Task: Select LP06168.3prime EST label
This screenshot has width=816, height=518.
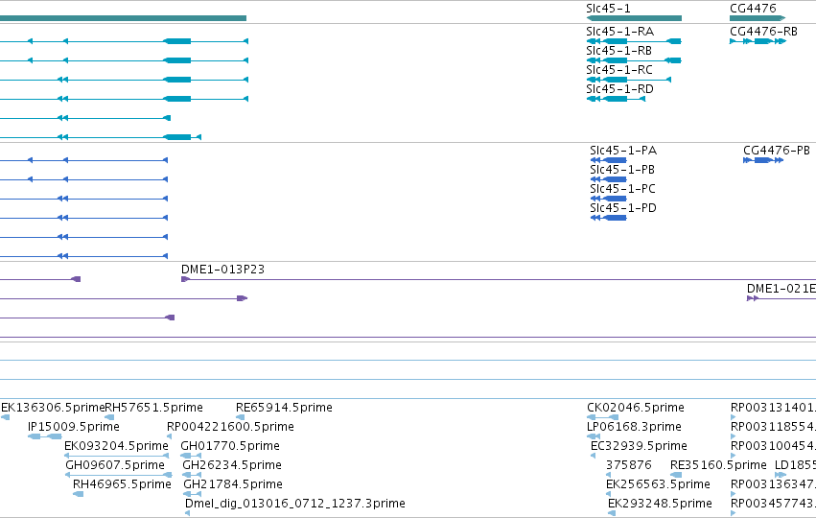Action: [634, 427]
